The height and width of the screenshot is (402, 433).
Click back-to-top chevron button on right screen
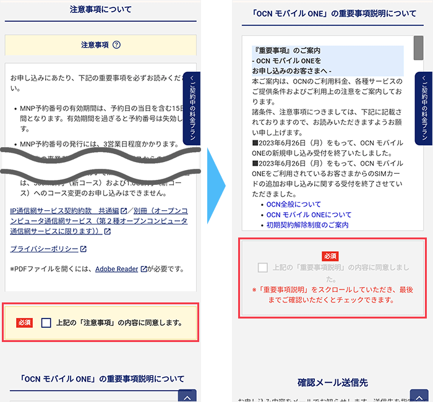[x=419, y=396]
